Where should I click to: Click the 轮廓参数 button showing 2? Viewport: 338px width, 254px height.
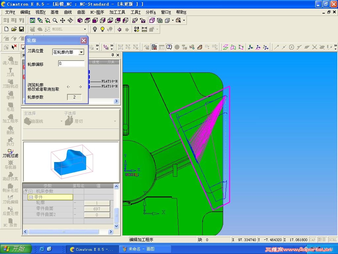[x=74, y=97]
